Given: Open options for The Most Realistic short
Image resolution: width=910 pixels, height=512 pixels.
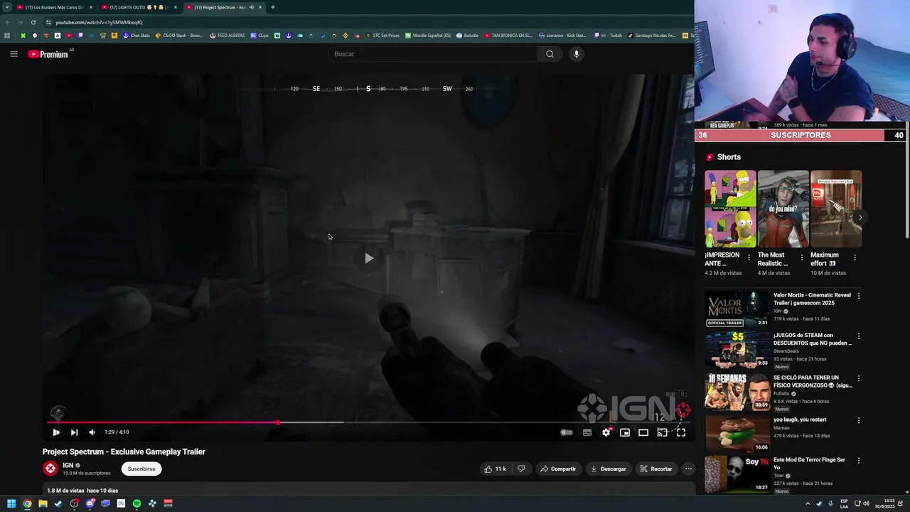Looking at the screenshot, I should pyautogui.click(x=802, y=258).
